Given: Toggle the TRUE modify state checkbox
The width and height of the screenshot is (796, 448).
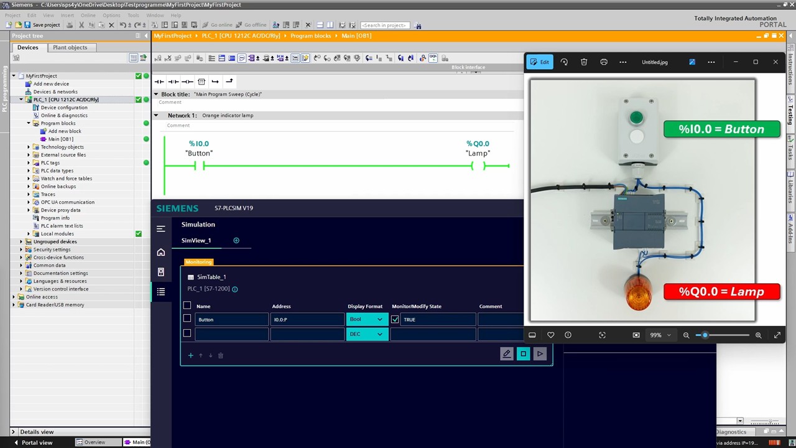Looking at the screenshot, I should coord(395,319).
